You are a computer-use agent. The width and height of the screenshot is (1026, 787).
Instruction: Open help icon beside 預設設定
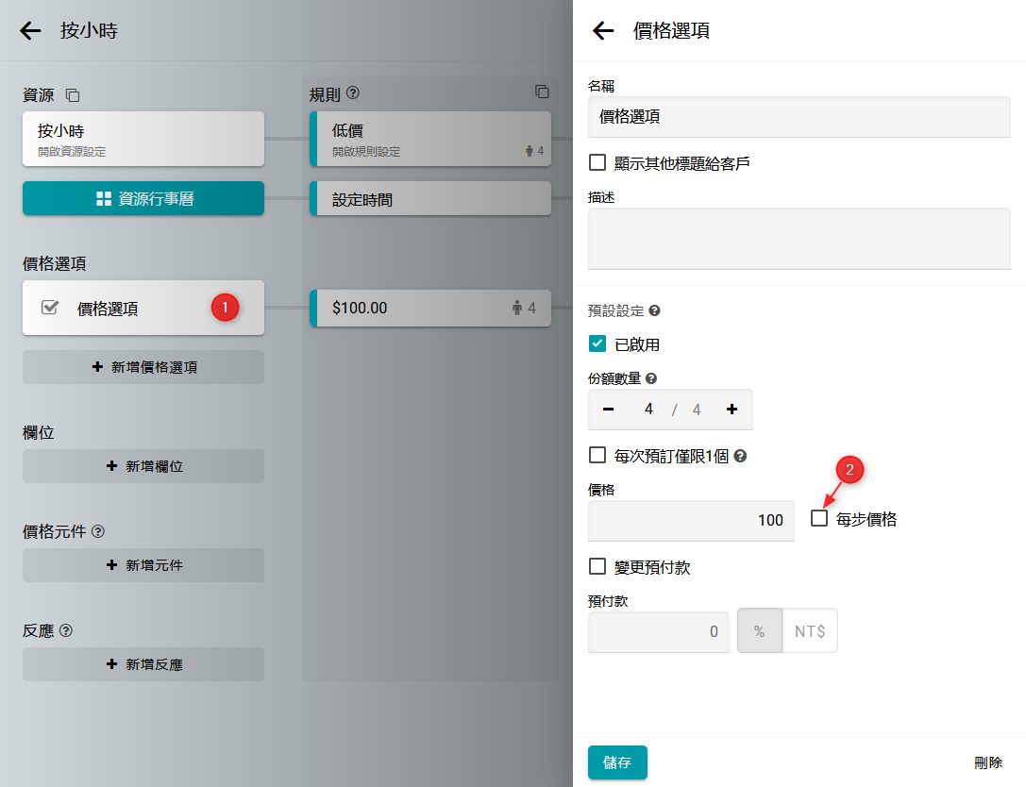tap(654, 310)
